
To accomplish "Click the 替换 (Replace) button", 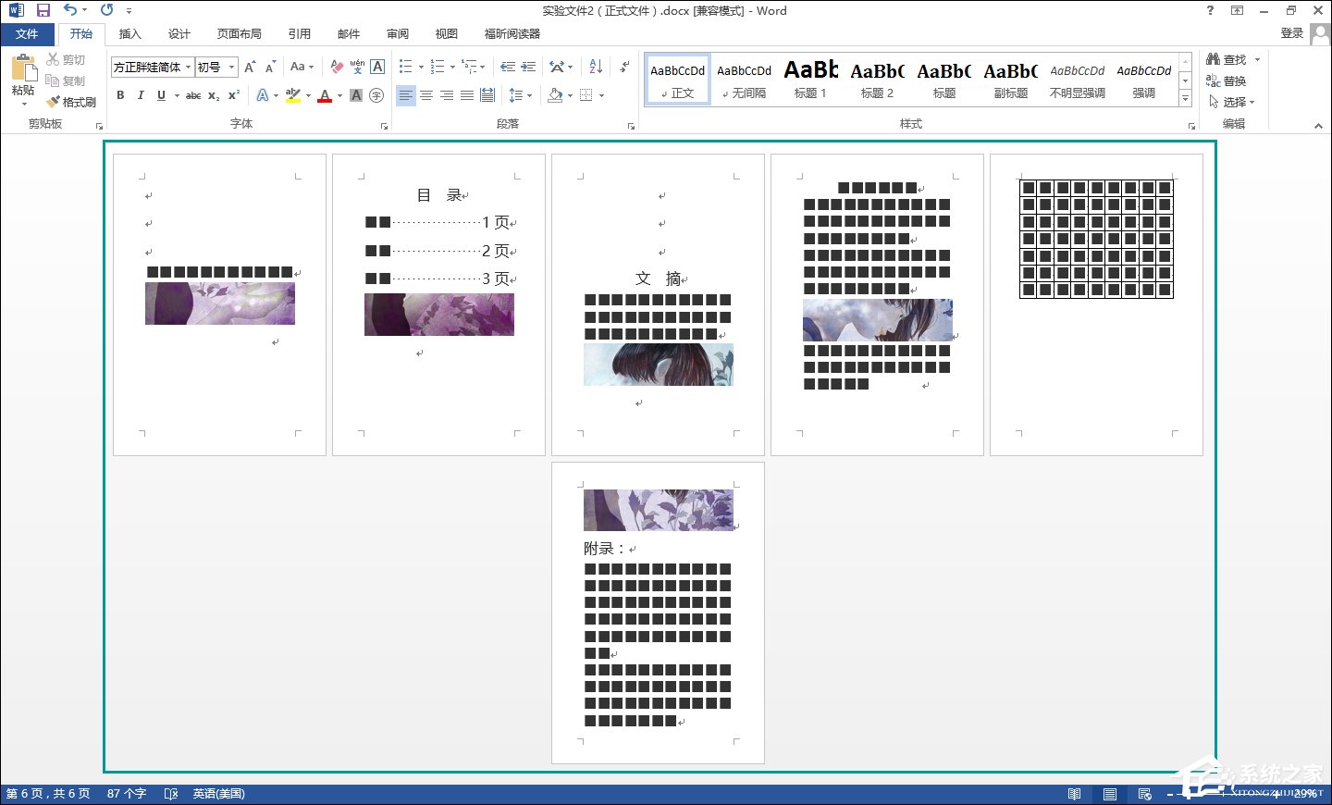I will [x=1227, y=80].
